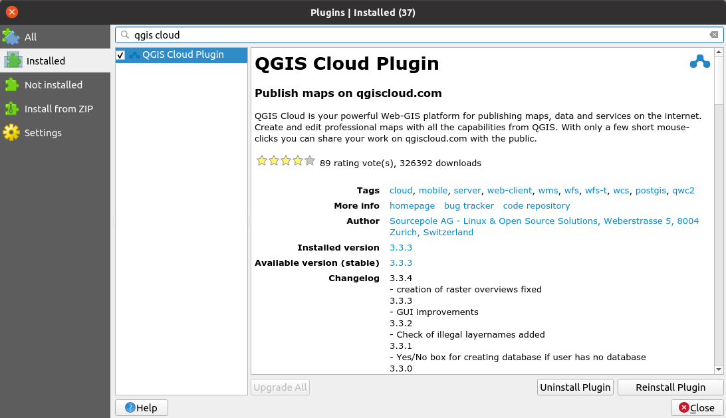Open the mobile tag link
The width and height of the screenshot is (726, 418).
[x=433, y=190]
